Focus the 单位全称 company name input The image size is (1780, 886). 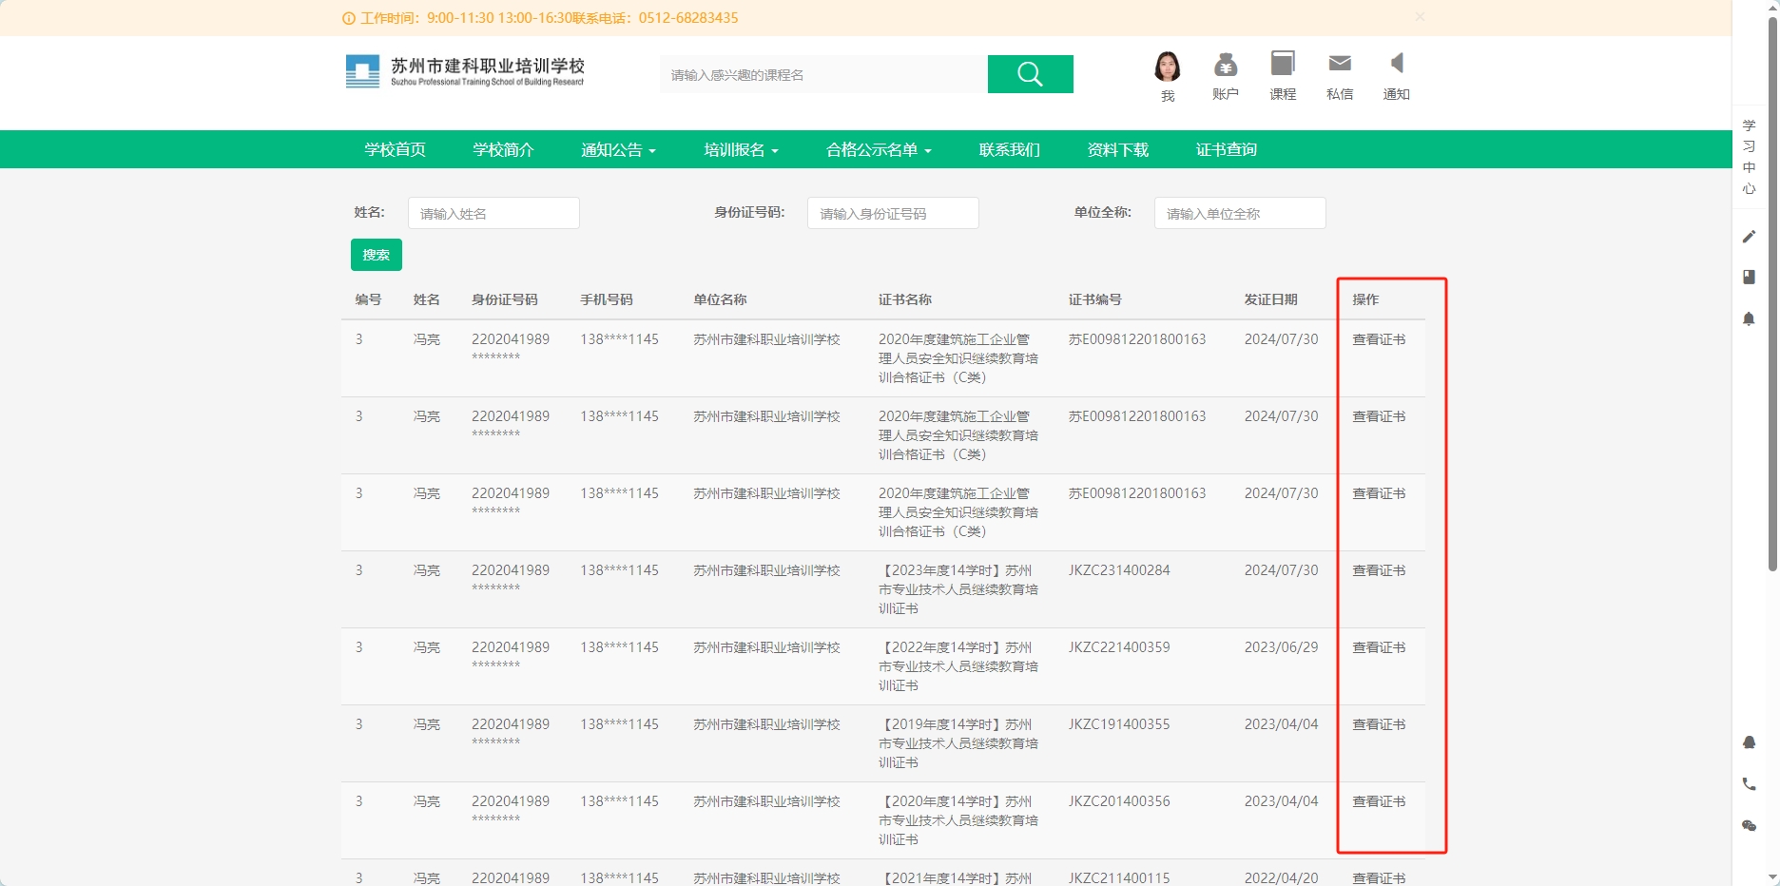1240,213
